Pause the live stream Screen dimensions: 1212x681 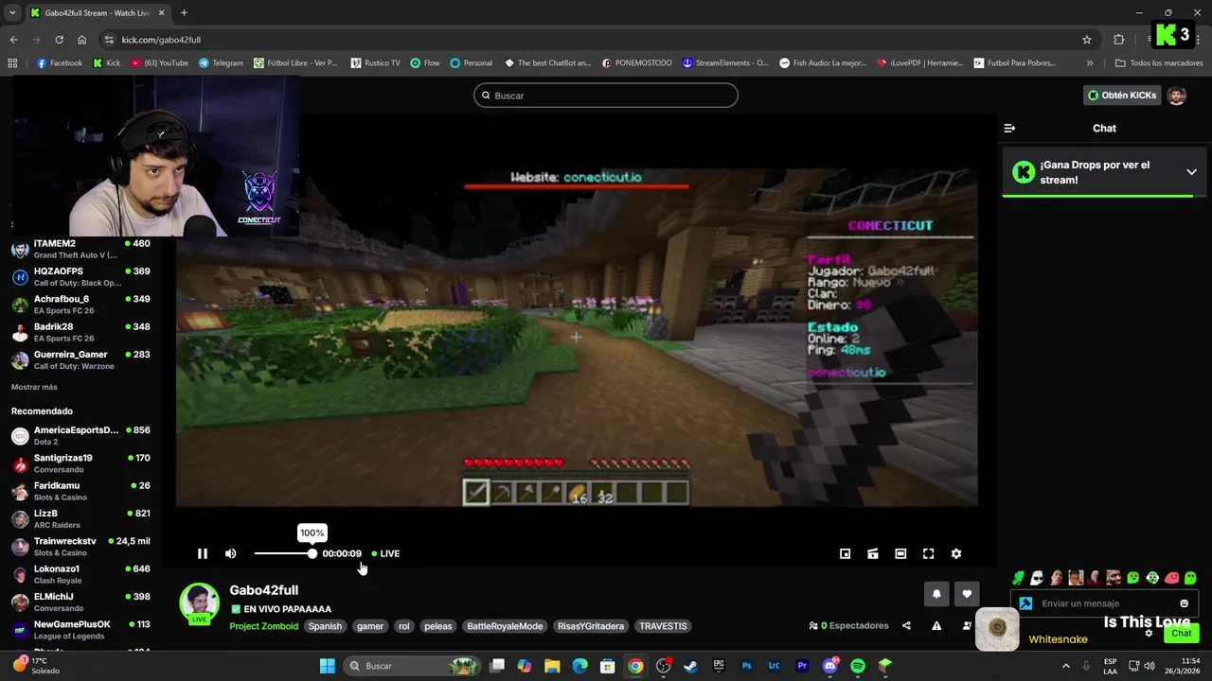tap(202, 553)
